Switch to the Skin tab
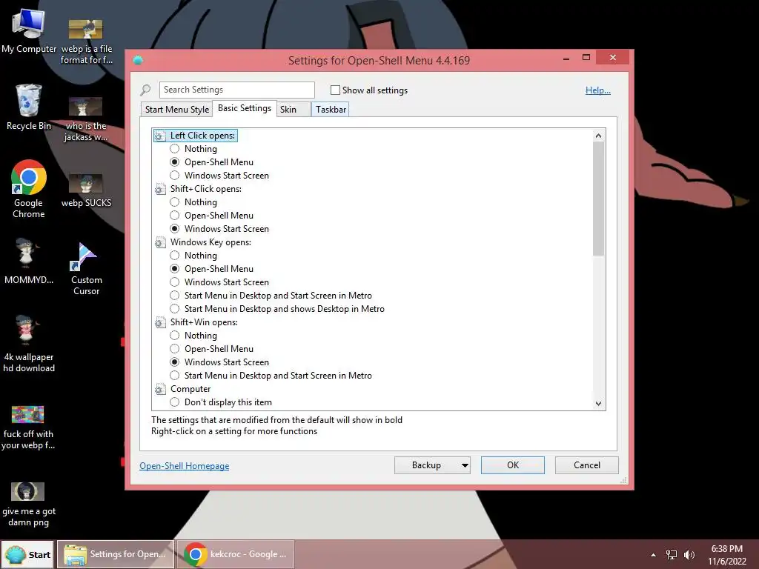Image resolution: width=759 pixels, height=569 pixels. tap(294, 110)
